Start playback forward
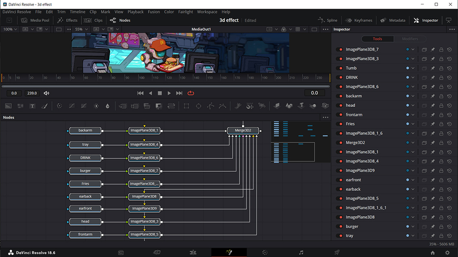This screenshot has width=458, height=257. point(169,93)
